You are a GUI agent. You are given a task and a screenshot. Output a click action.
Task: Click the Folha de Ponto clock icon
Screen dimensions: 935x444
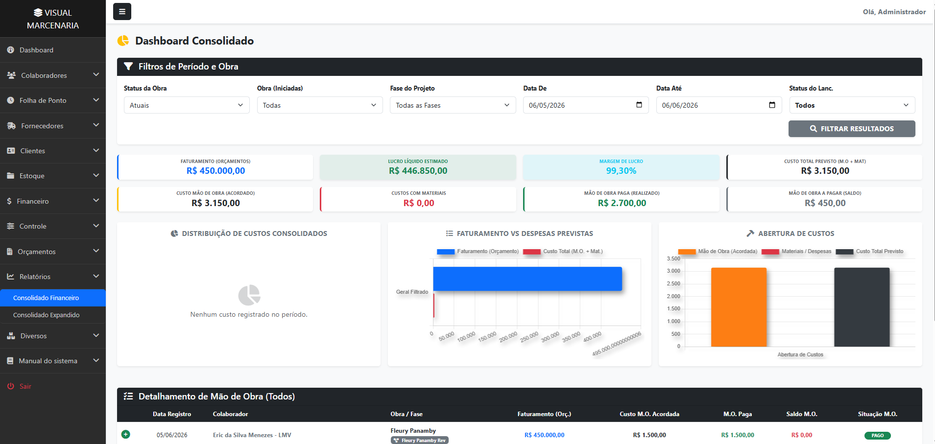11,100
